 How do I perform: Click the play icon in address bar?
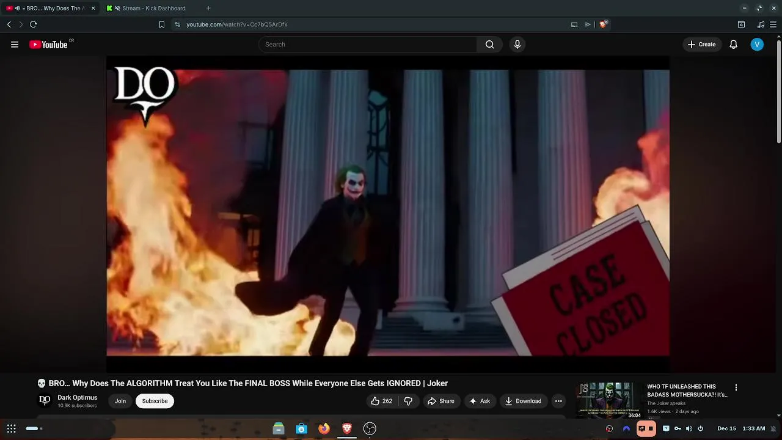coord(588,24)
